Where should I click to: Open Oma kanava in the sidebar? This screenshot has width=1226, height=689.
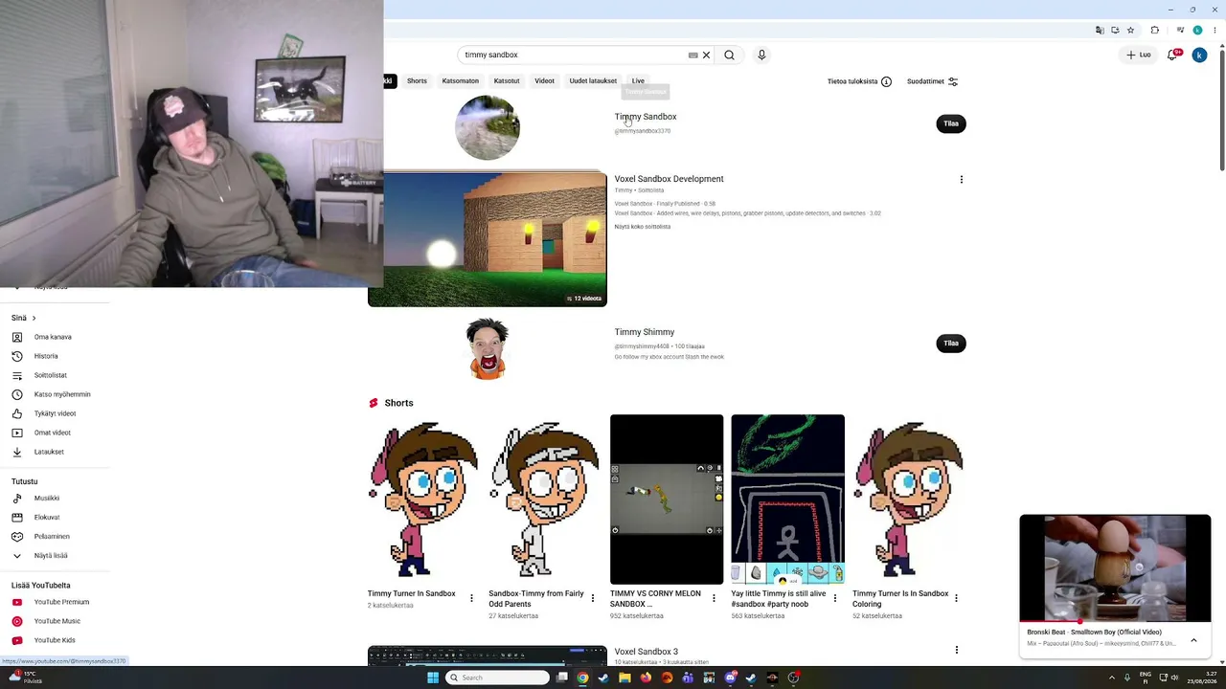coord(53,337)
